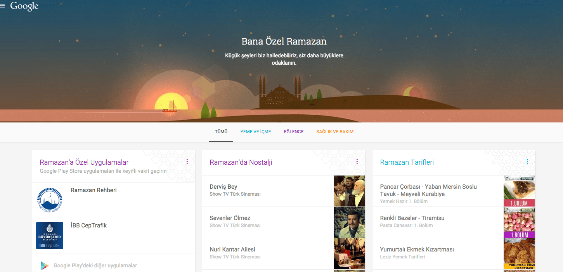The width and height of the screenshot is (563, 272).
Task: Open the Derviş Bey movie title
Action: point(223,187)
